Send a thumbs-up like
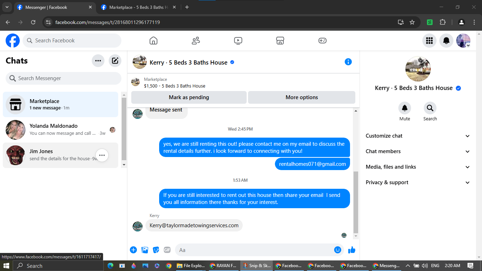The width and height of the screenshot is (482, 271). click(x=352, y=250)
